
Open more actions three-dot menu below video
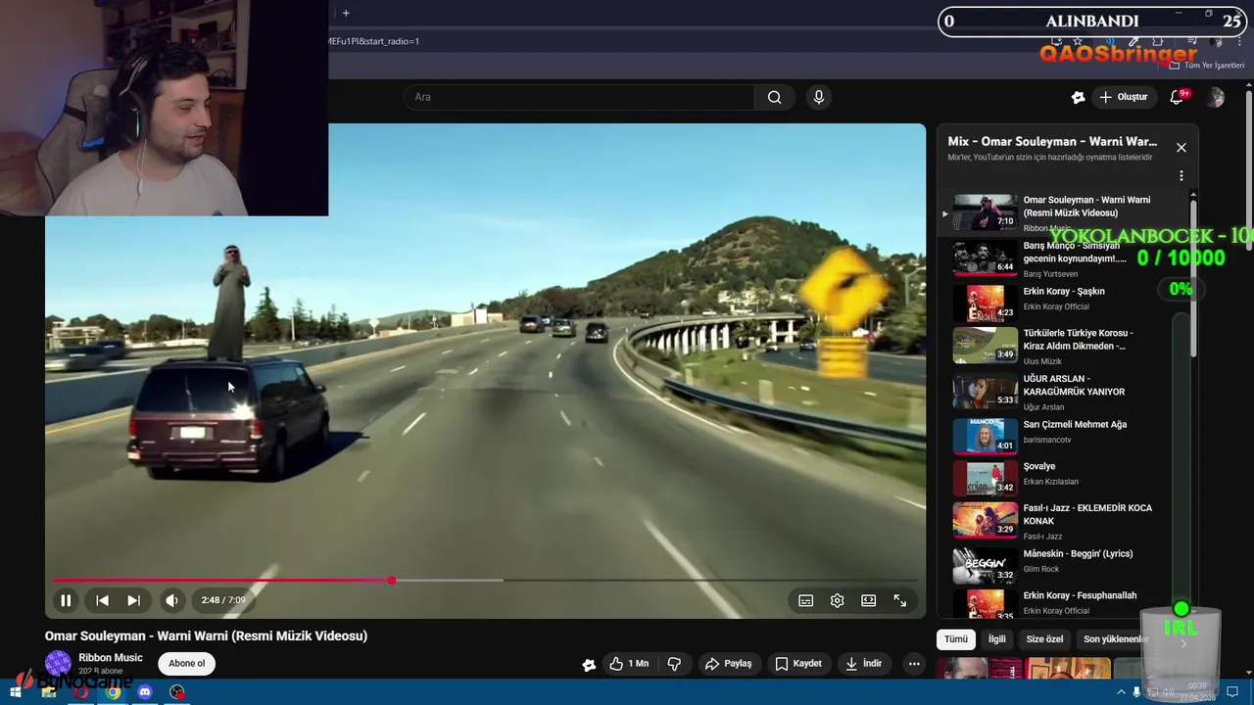pyautogui.click(x=914, y=664)
